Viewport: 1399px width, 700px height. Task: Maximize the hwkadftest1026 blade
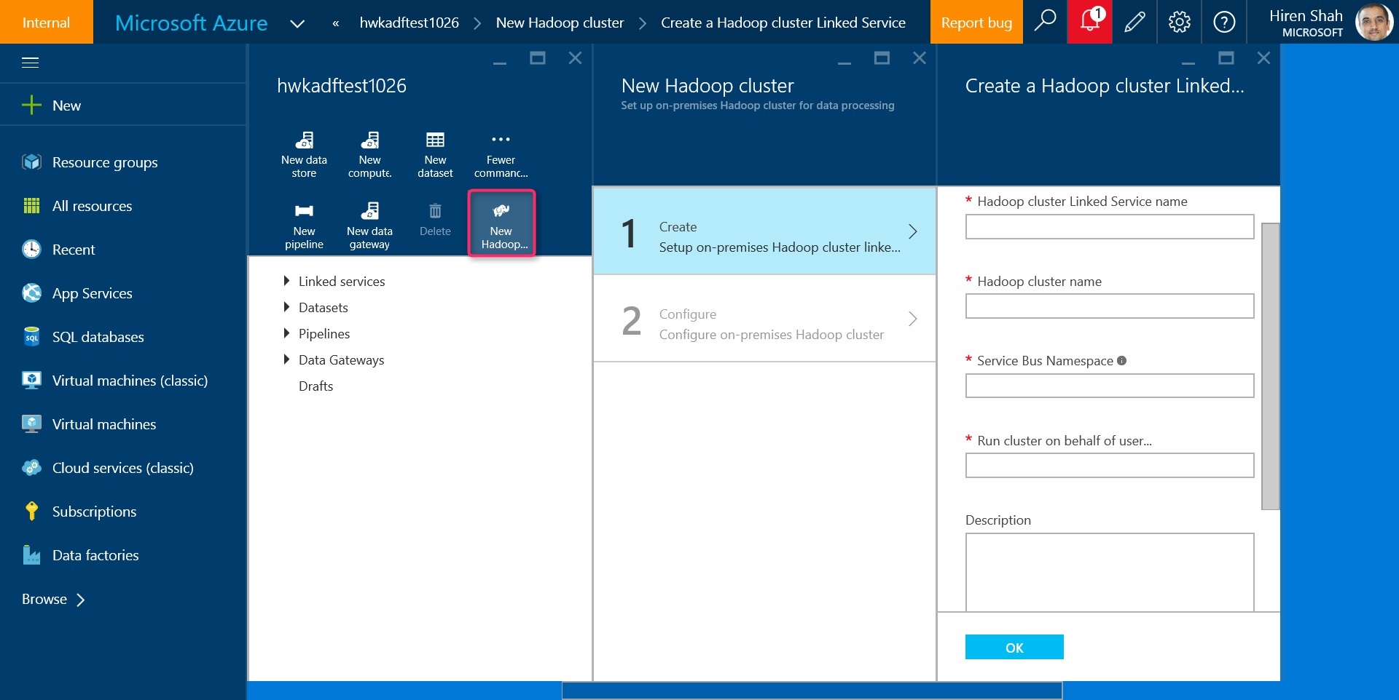click(538, 58)
